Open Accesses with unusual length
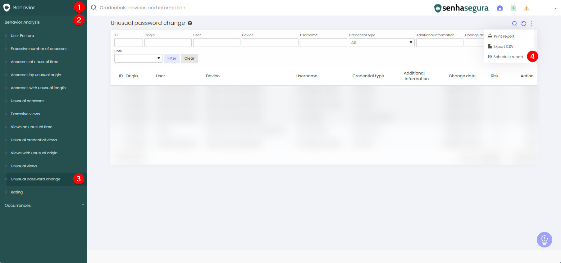Image resolution: width=561 pixels, height=263 pixels. point(38,88)
